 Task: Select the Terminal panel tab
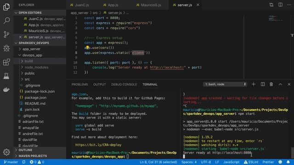click(x=150, y=84)
